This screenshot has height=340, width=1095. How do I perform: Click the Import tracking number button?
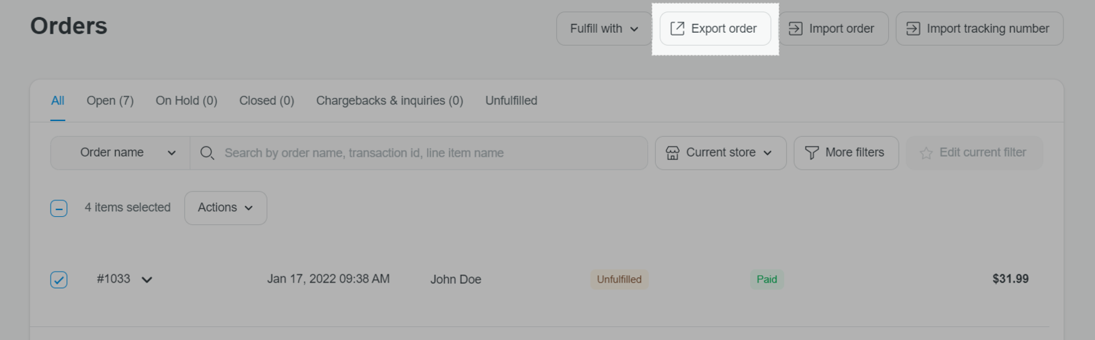pos(979,29)
